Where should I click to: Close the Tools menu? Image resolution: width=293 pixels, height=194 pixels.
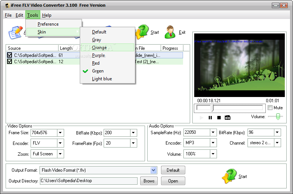pos(33,15)
